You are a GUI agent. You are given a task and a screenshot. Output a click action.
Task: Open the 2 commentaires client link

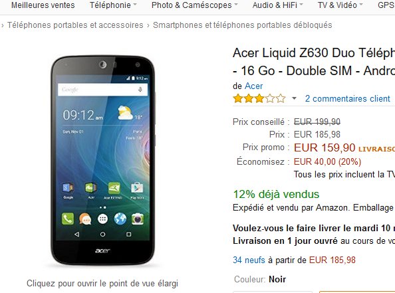pos(347,98)
